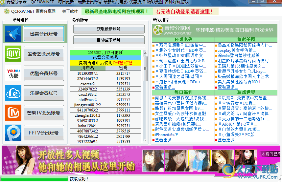Click the Youku 优酷 logo icon
282x182 pixels.
tap(13, 73)
